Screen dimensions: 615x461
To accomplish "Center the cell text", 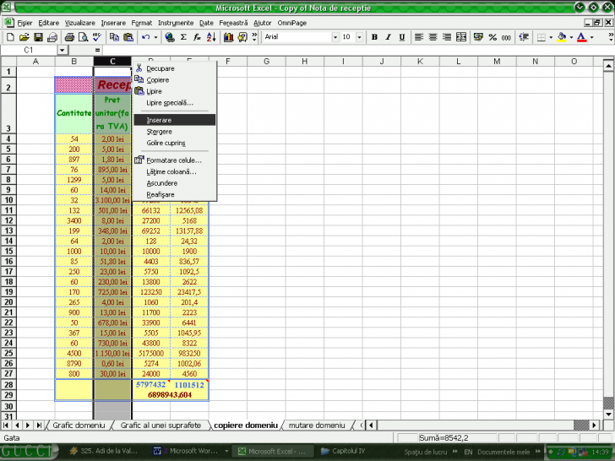I will coord(433,37).
